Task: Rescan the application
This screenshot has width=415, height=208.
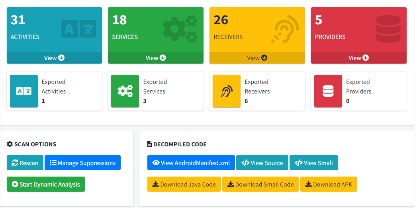Action: click(x=25, y=163)
